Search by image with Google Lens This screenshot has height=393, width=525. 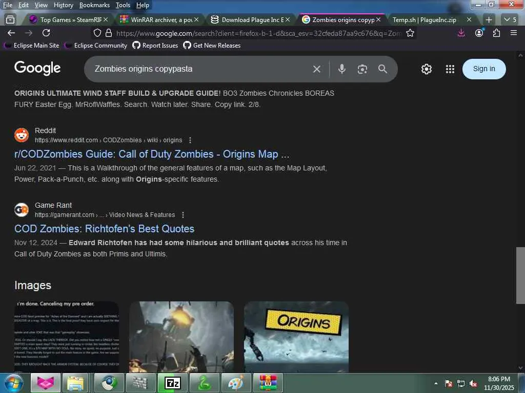362,69
